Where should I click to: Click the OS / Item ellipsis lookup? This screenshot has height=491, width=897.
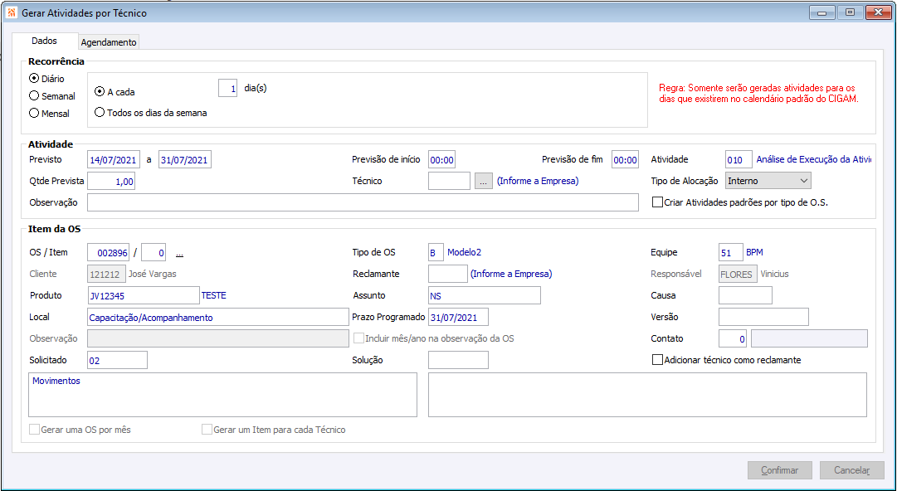179,253
